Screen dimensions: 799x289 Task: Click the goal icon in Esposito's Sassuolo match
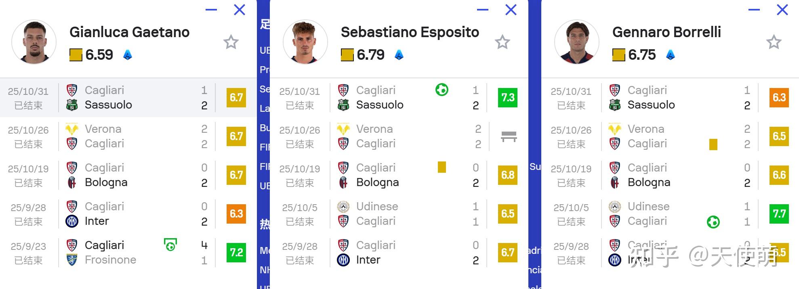(x=442, y=90)
